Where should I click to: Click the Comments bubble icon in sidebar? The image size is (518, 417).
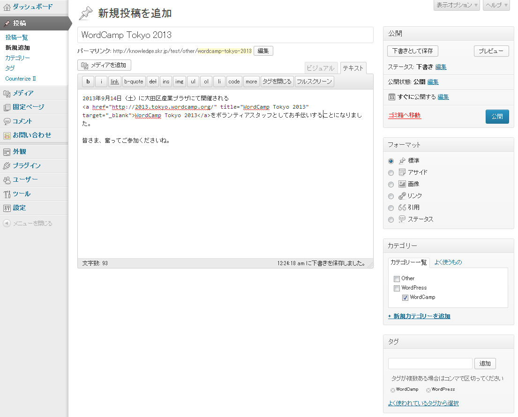pos(7,121)
